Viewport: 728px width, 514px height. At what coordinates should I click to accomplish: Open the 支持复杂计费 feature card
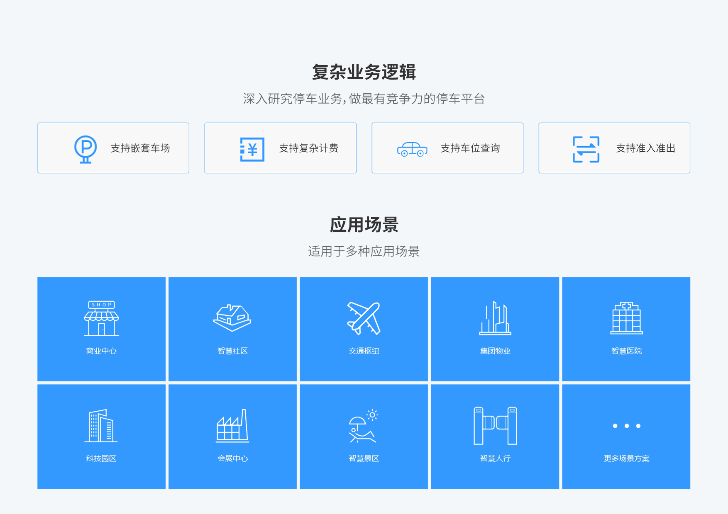[280, 148]
